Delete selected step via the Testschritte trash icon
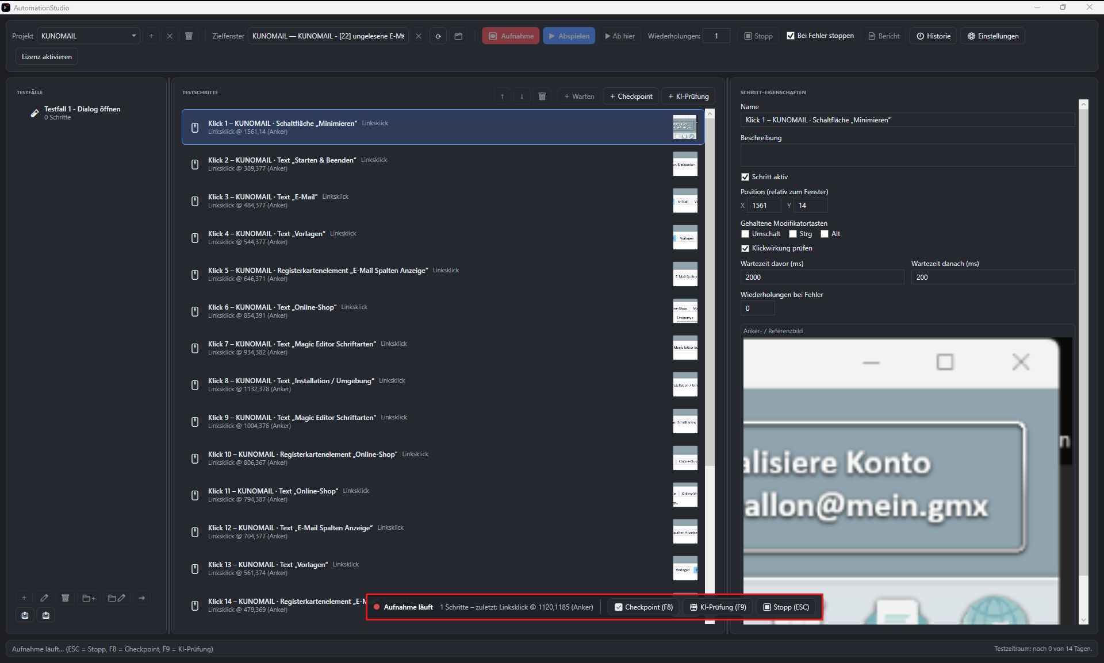The image size is (1104, 663). pos(542,96)
